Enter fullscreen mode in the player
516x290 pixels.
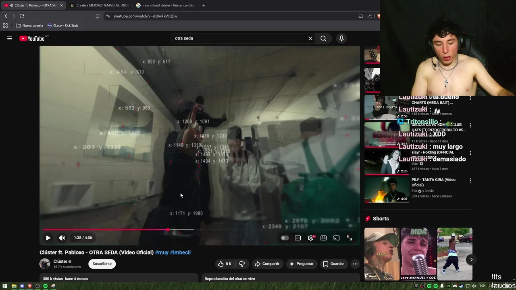tap(350, 238)
